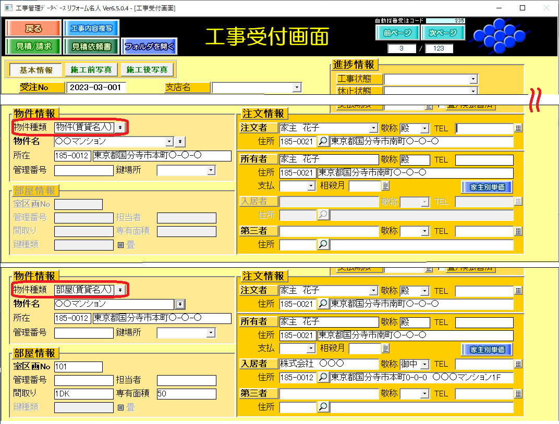Click the 注文者 address search icon in the 部屋(賃貸名人) form
The height and width of the screenshot is (424, 559).
tap(323, 304)
